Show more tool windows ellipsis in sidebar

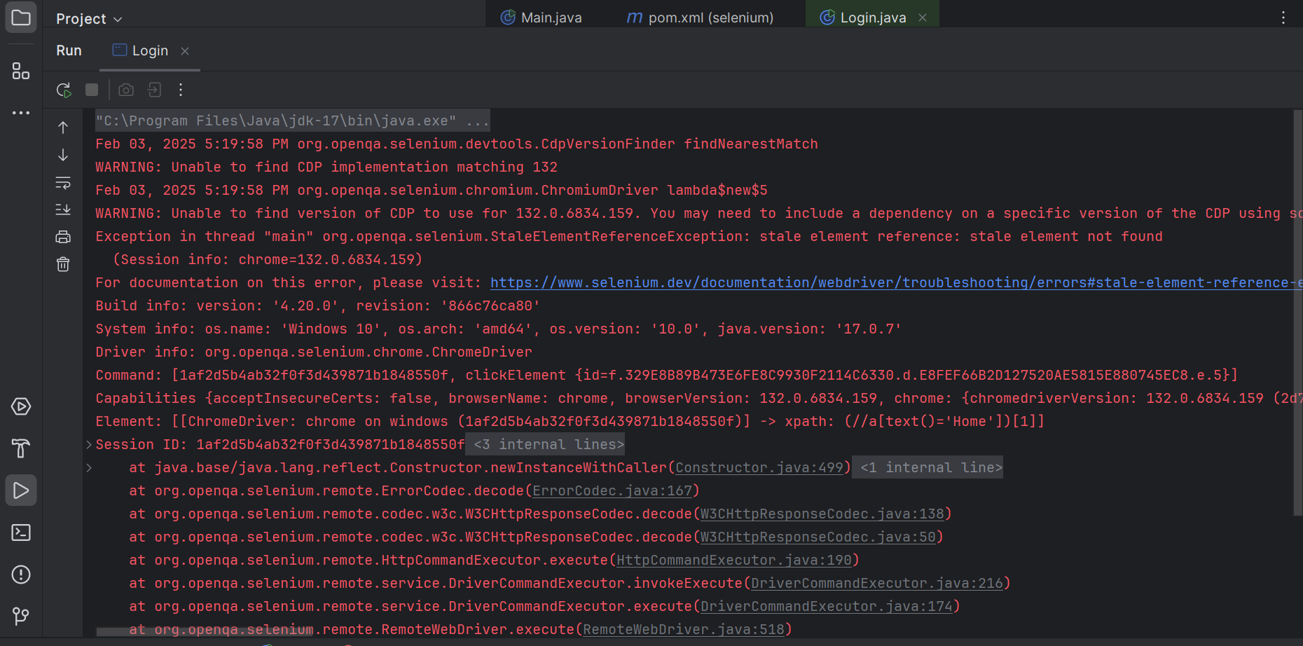coord(21,112)
